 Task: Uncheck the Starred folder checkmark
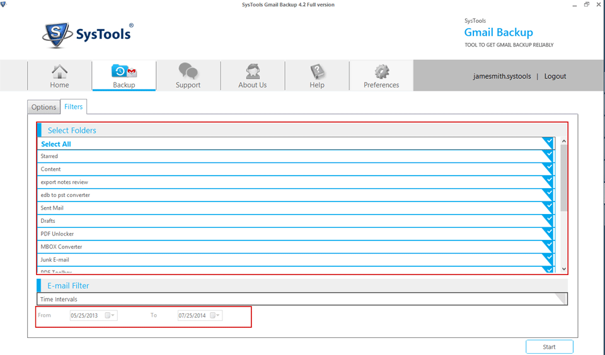click(x=548, y=155)
